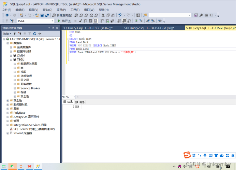Specify values for template parameters icon
Screen dimensions: 236x170
click(160, 21)
